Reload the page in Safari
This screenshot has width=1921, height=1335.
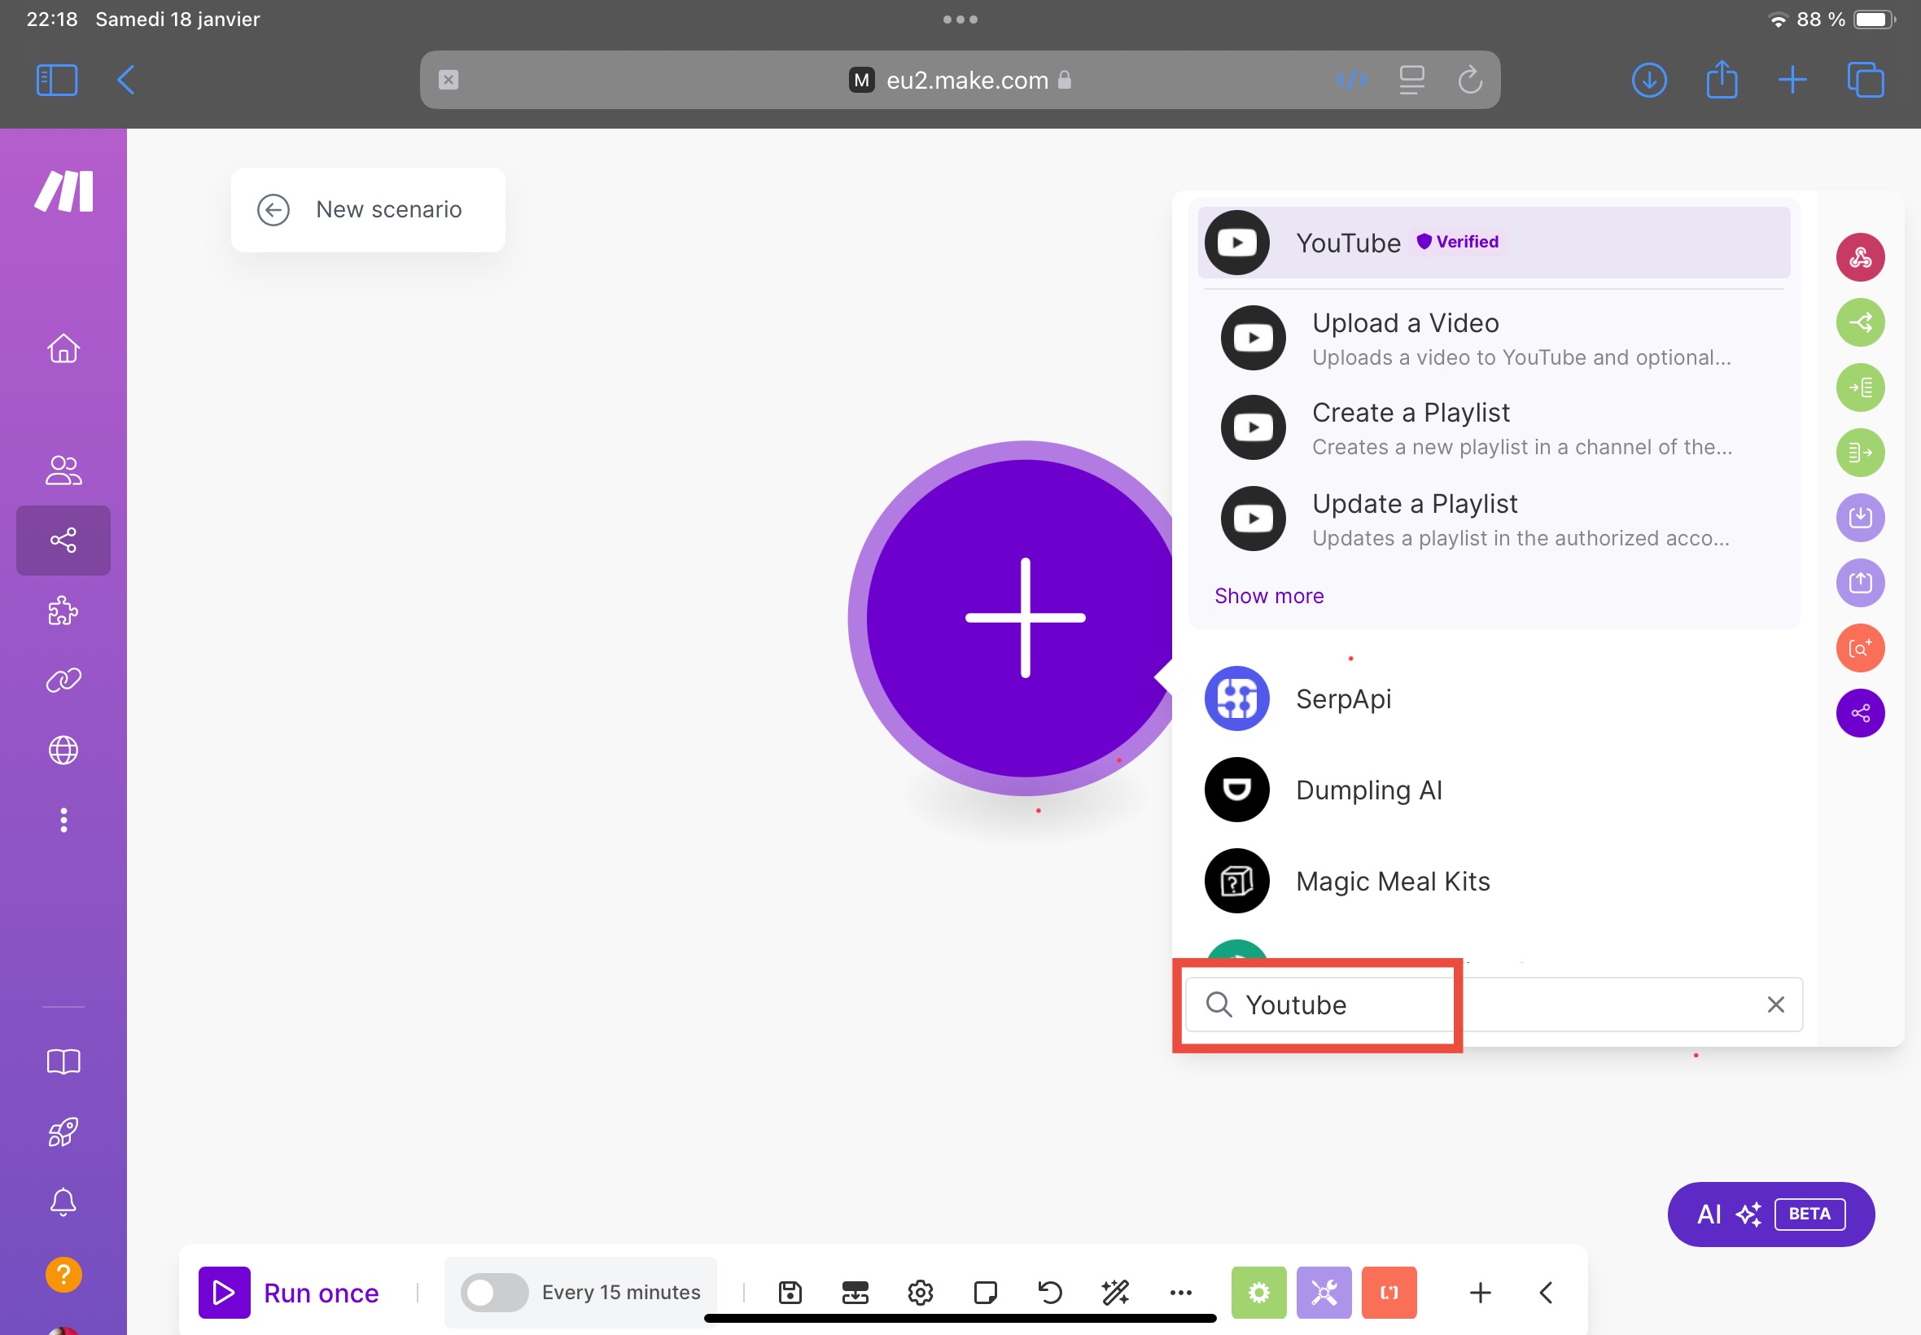pyautogui.click(x=1469, y=81)
